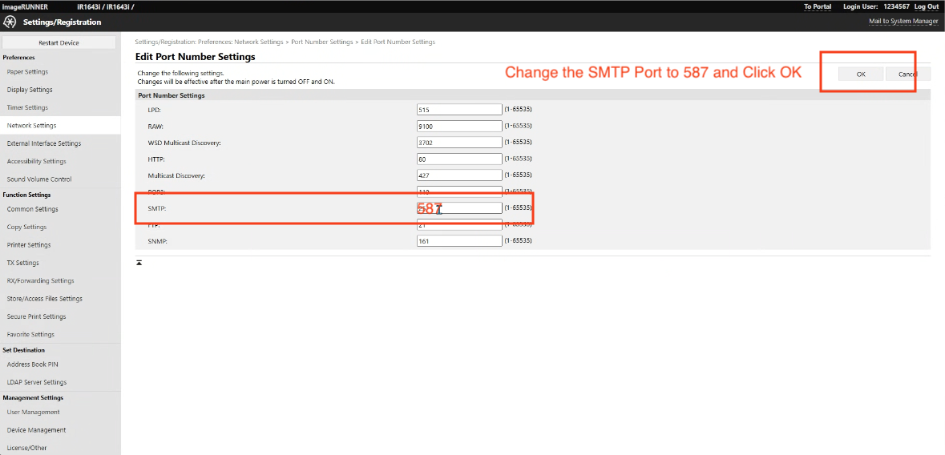Log Out of the remote UI
This screenshot has height=455, width=945.
tap(927, 6)
